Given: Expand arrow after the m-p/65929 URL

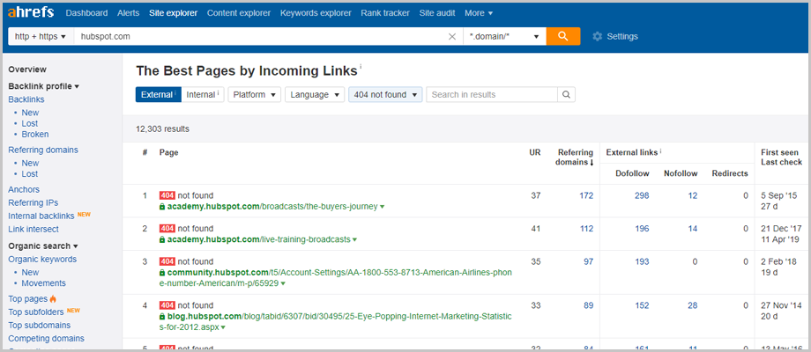Looking at the screenshot, I should click(x=284, y=284).
